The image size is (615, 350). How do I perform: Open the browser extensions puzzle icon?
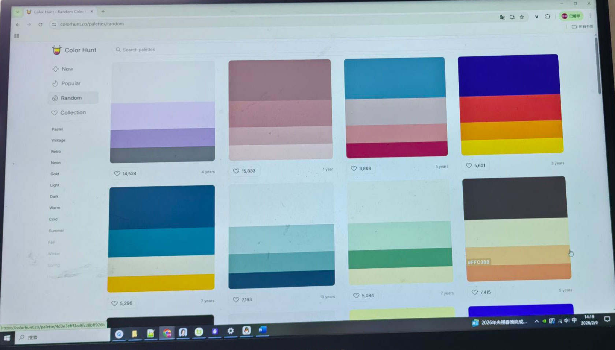548,16
